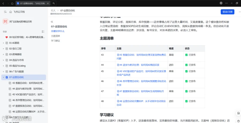The height and width of the screenshot is (123, 241).
Task: Click the browser back arrow icon
Action: coord(3,3)
